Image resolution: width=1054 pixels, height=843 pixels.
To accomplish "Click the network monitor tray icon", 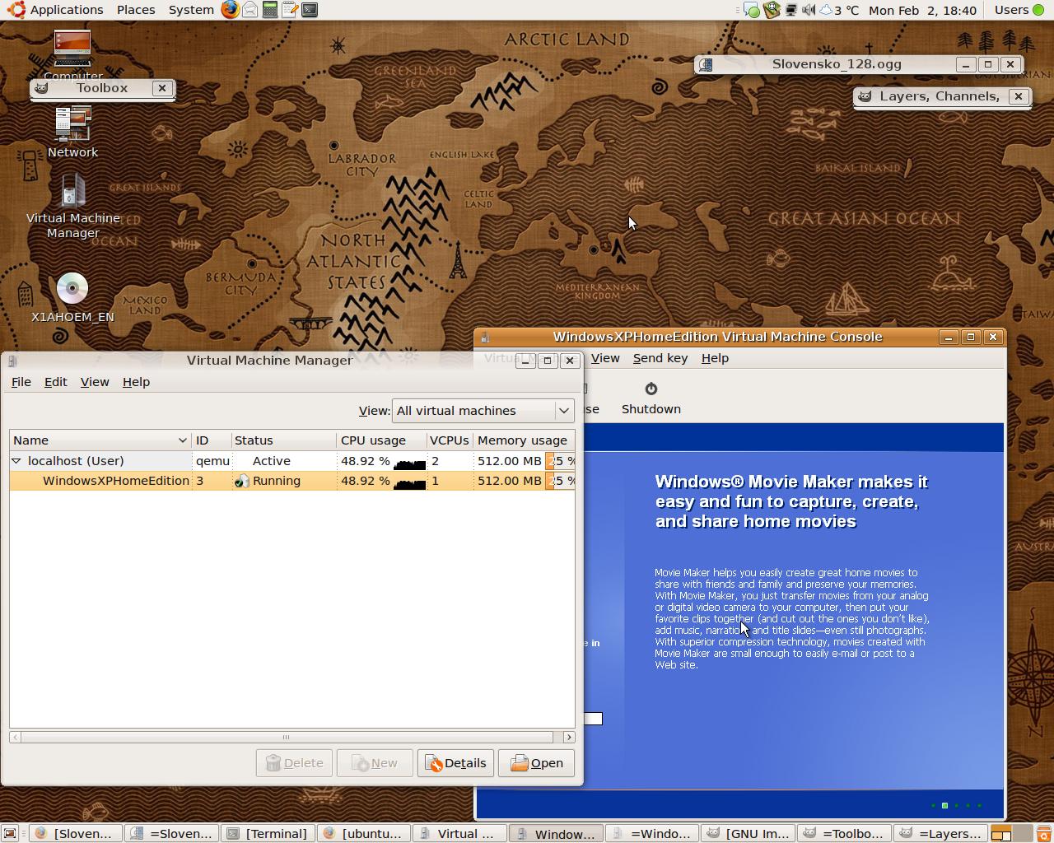I will (790, 10).
